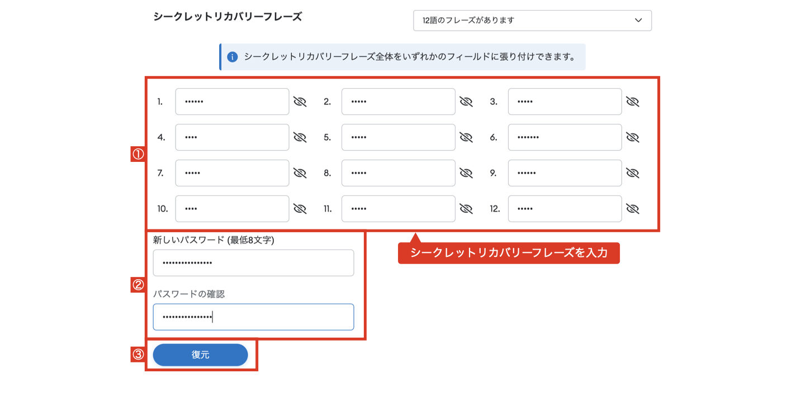The image size is (792, 402).
Task: Click the paste-hint info banner text
Action: (410, 57)
